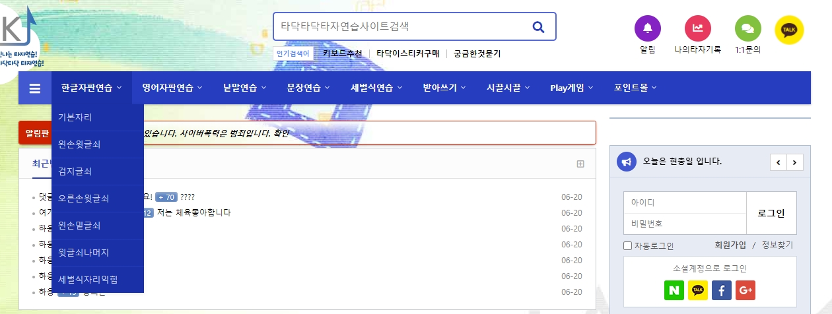Click the '+ 70' comment count badge

166,197
